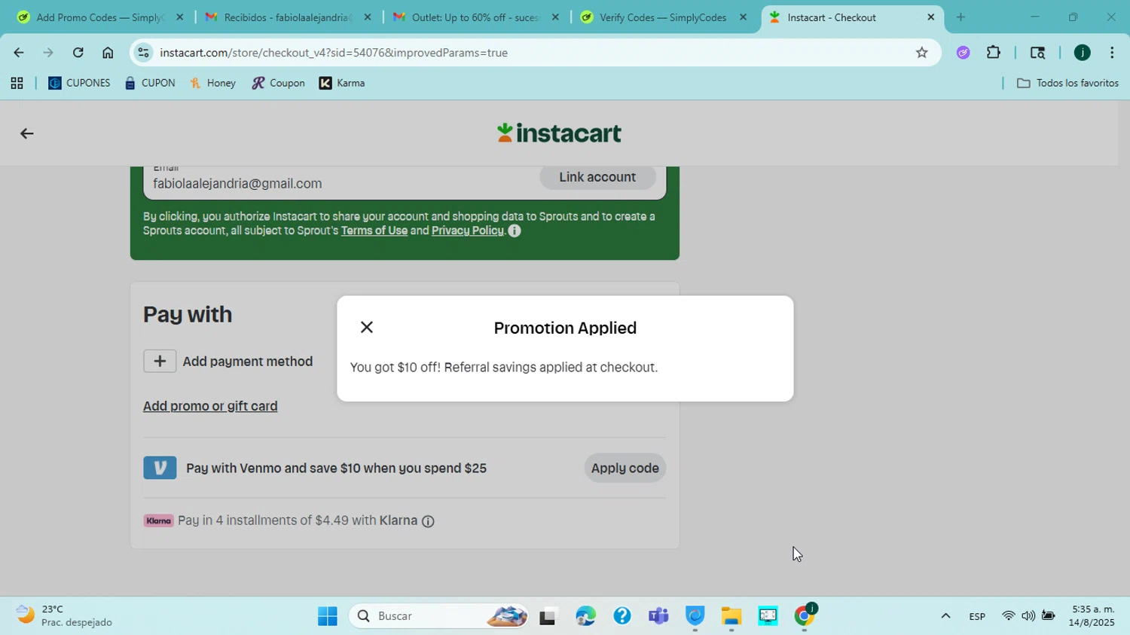Open the Get Help taskbar icon

622,616
